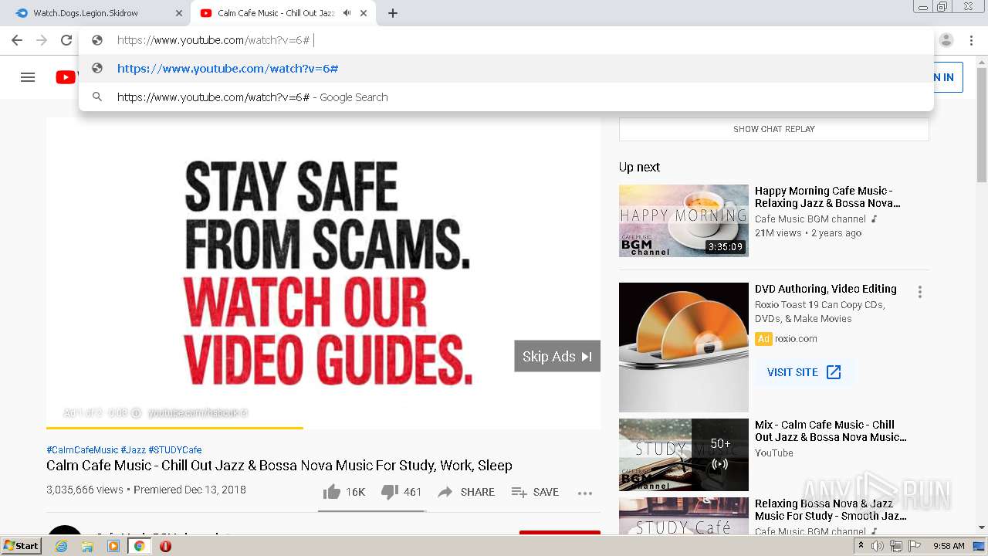Screen dimensions: 988x556
Task: Open the roxio.com ad link
Action: [796, 339]
